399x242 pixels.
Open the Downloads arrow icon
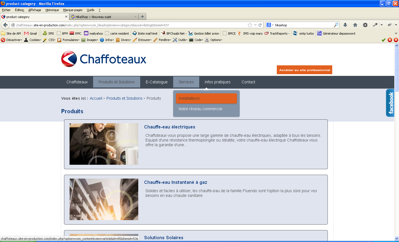[x=345, y=25]
